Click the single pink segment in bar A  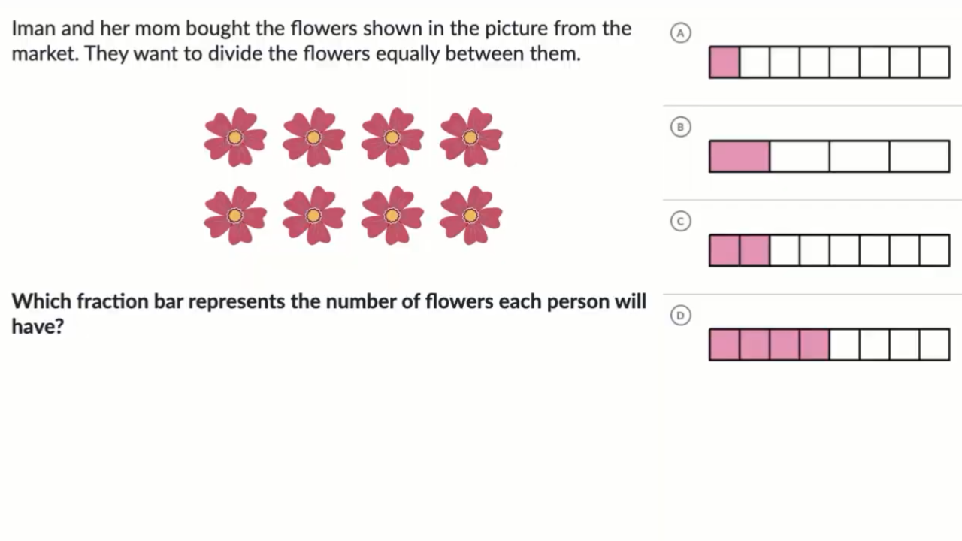pos(725,62)
